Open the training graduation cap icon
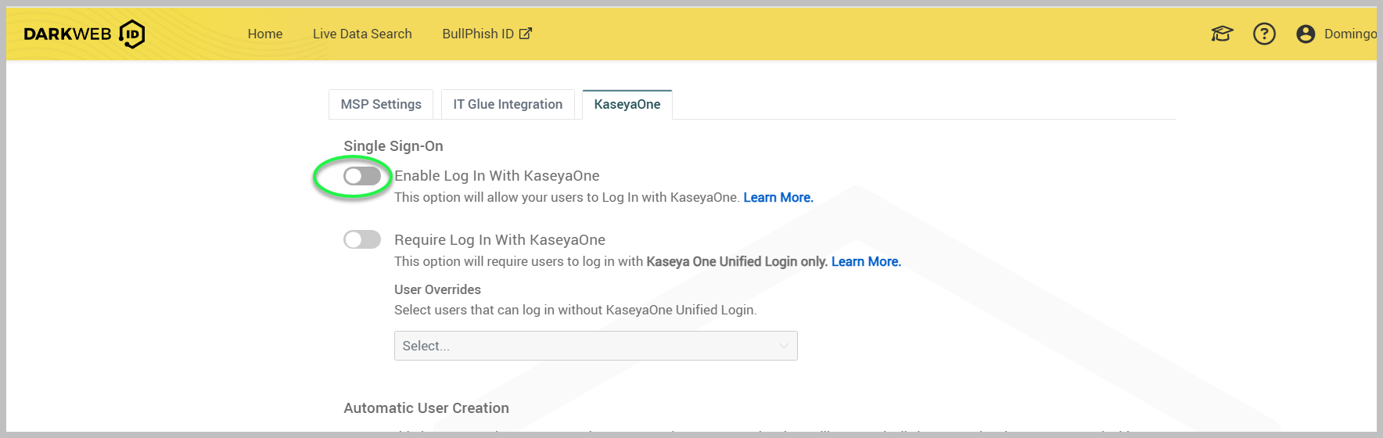The height and width of the screenshot is (438, 1383). pyautogui.click(x=1222, y=34)
